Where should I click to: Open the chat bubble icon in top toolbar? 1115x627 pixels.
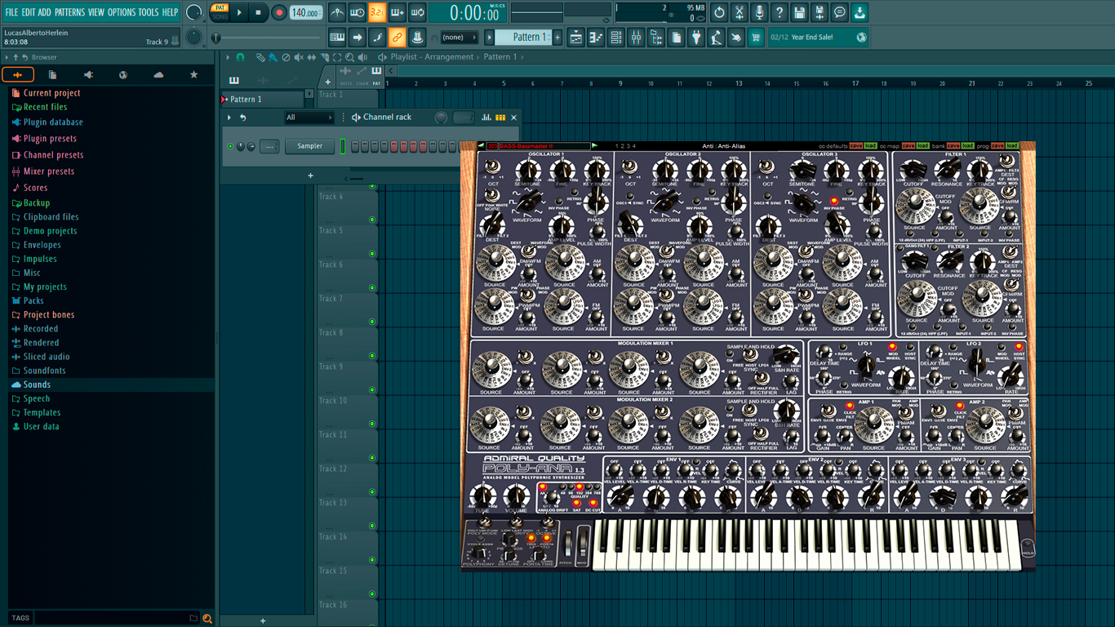pyautogui.click(x=839, y=12)
